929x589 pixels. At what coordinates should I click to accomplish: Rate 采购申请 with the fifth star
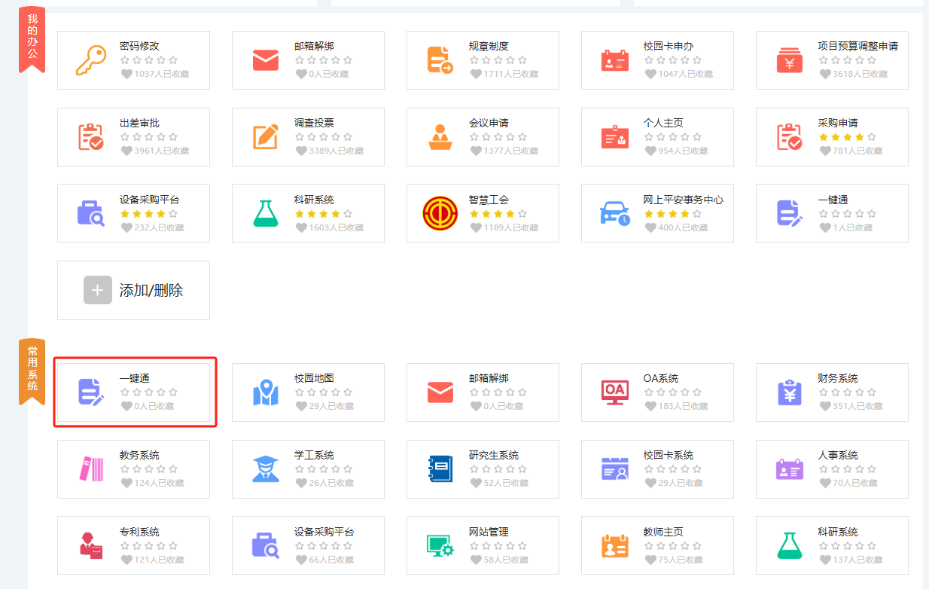872,137
